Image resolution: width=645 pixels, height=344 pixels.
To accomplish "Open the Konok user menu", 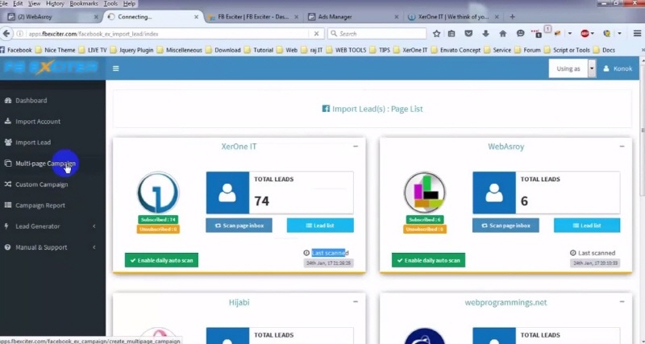I will pos(618,68).
